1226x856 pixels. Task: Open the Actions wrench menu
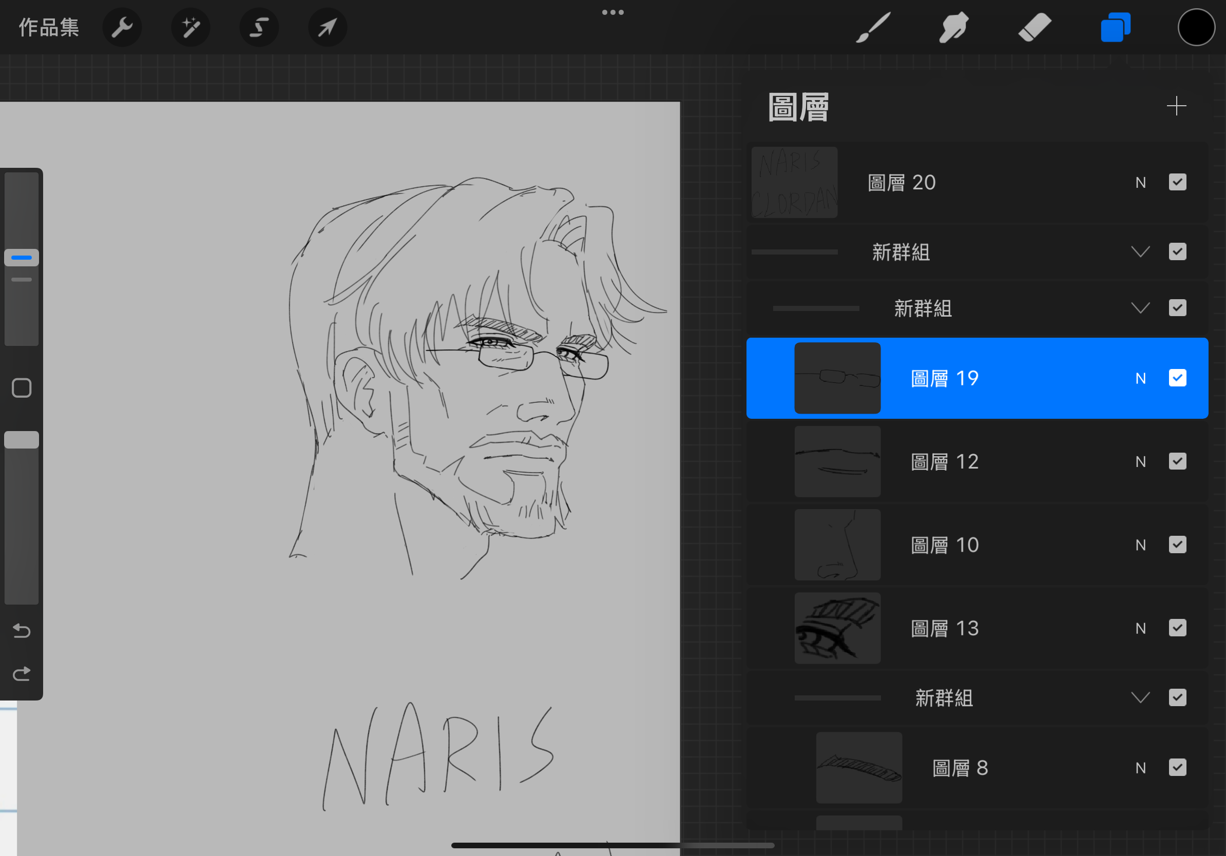[122, 27]
